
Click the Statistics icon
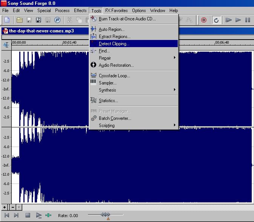tap(94, 100)
